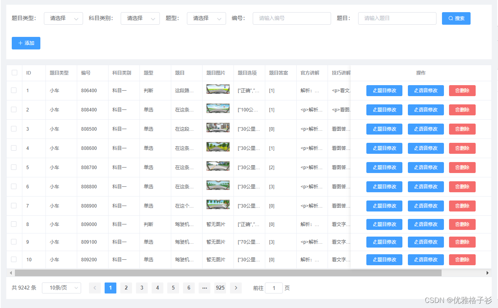Image resolution: width=498 pixels, height=308 pixels.
Task: Click the ellipsis icon in the pagination bar
Action: 204,288
